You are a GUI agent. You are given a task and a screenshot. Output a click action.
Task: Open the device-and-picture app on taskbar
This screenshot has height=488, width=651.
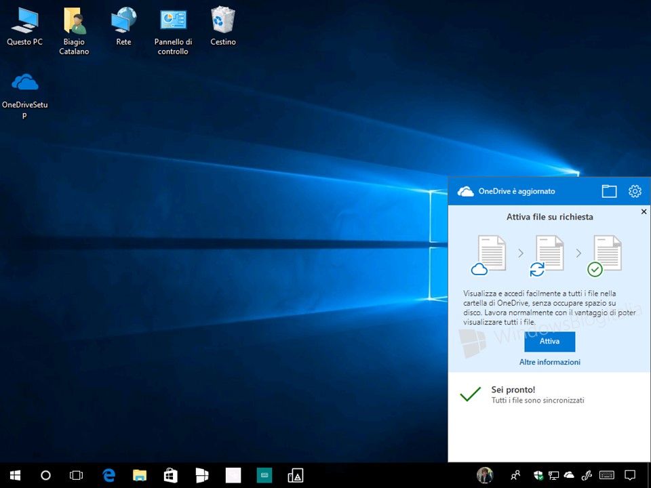point(295,475)
